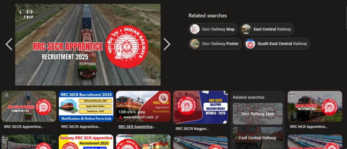
Task: Go to the previous image with left arrow
Action: pyautogui.click(x=9, y=44)
